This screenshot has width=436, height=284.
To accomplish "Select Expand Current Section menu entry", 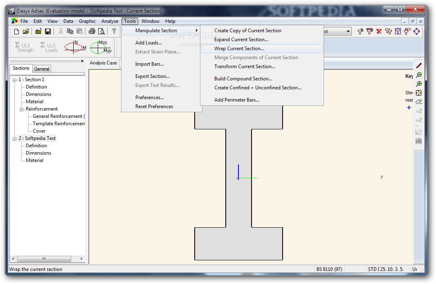I will click(x=262, y=40).
